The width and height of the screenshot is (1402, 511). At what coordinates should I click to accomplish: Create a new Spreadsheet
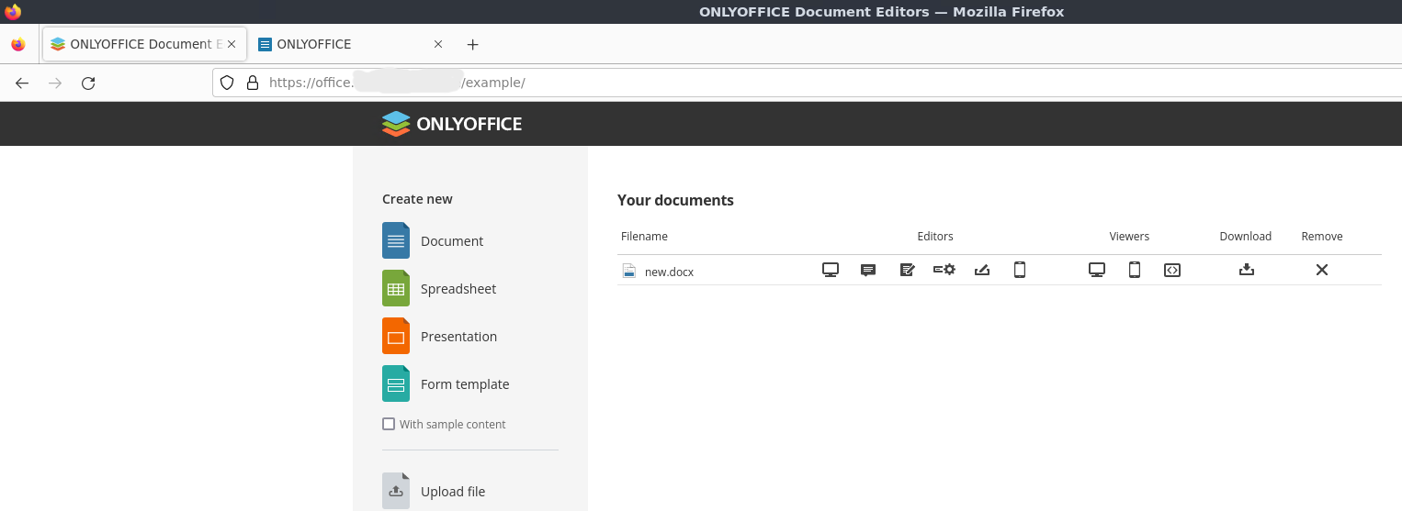458,289
